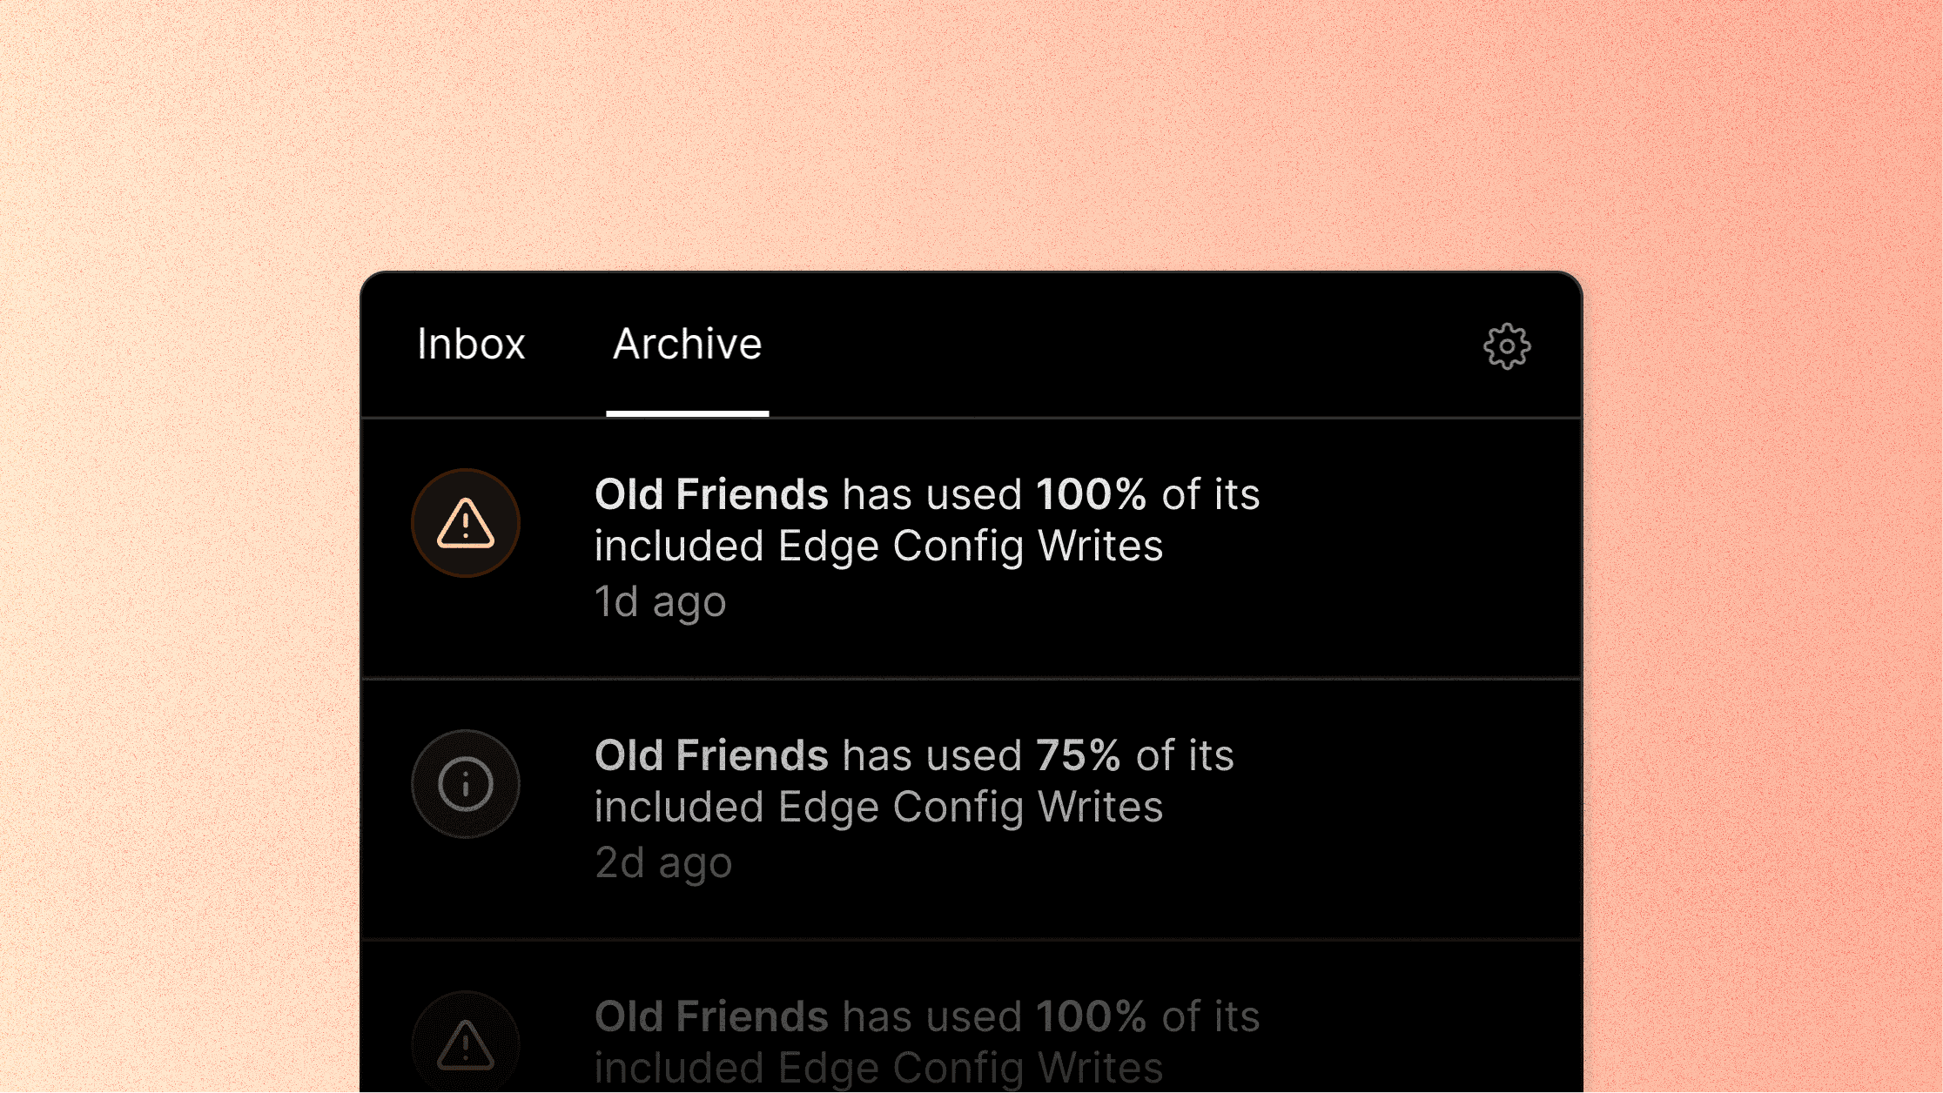Open notification settings via the gear

(x=1506, y=345)
